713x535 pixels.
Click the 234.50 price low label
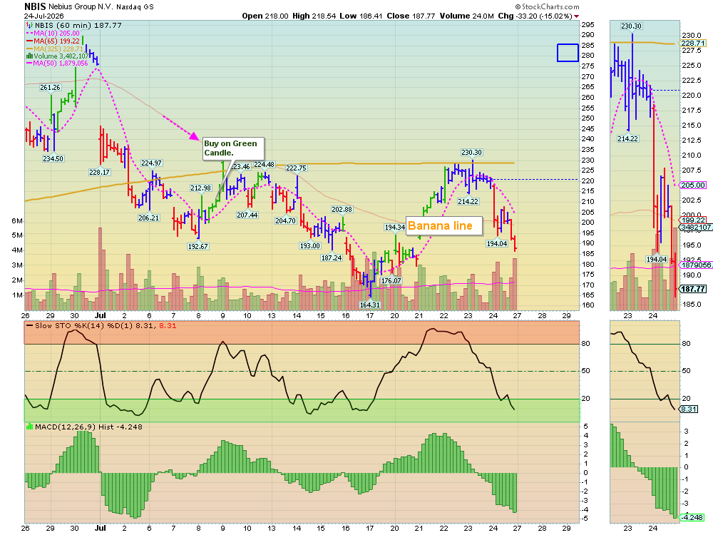point(53,159)
